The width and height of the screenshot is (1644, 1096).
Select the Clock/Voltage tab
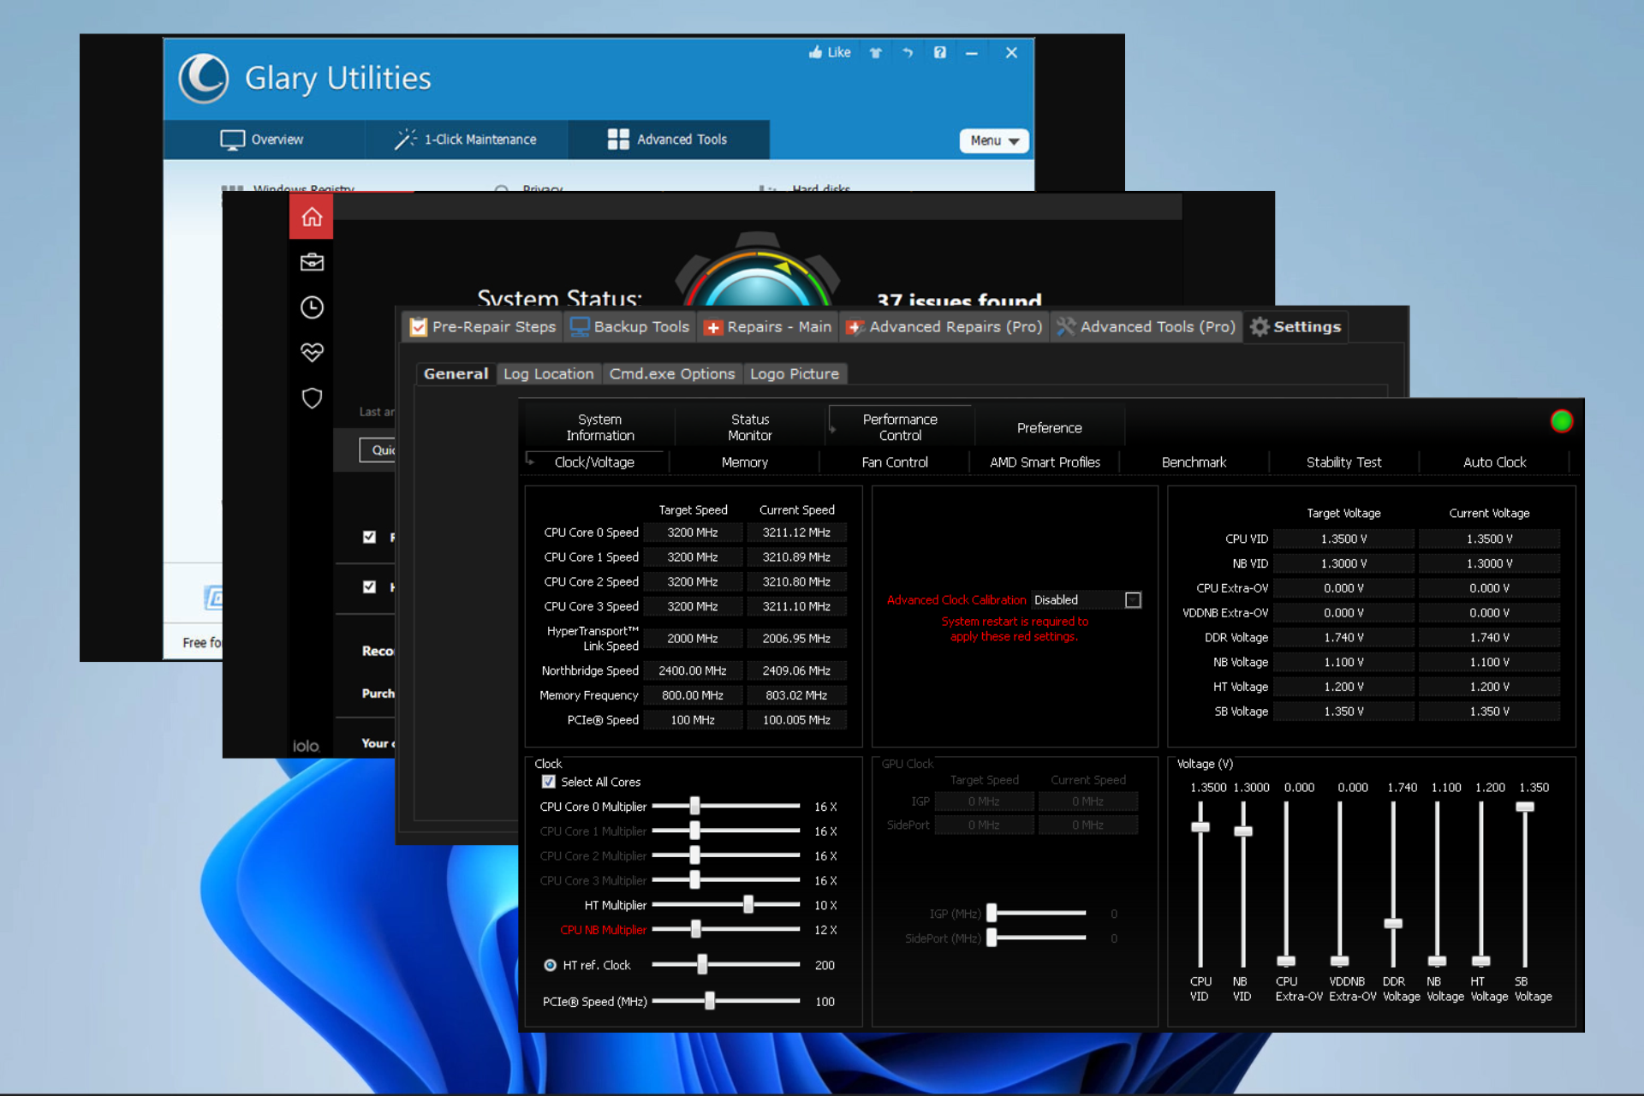tap(594, 462)
